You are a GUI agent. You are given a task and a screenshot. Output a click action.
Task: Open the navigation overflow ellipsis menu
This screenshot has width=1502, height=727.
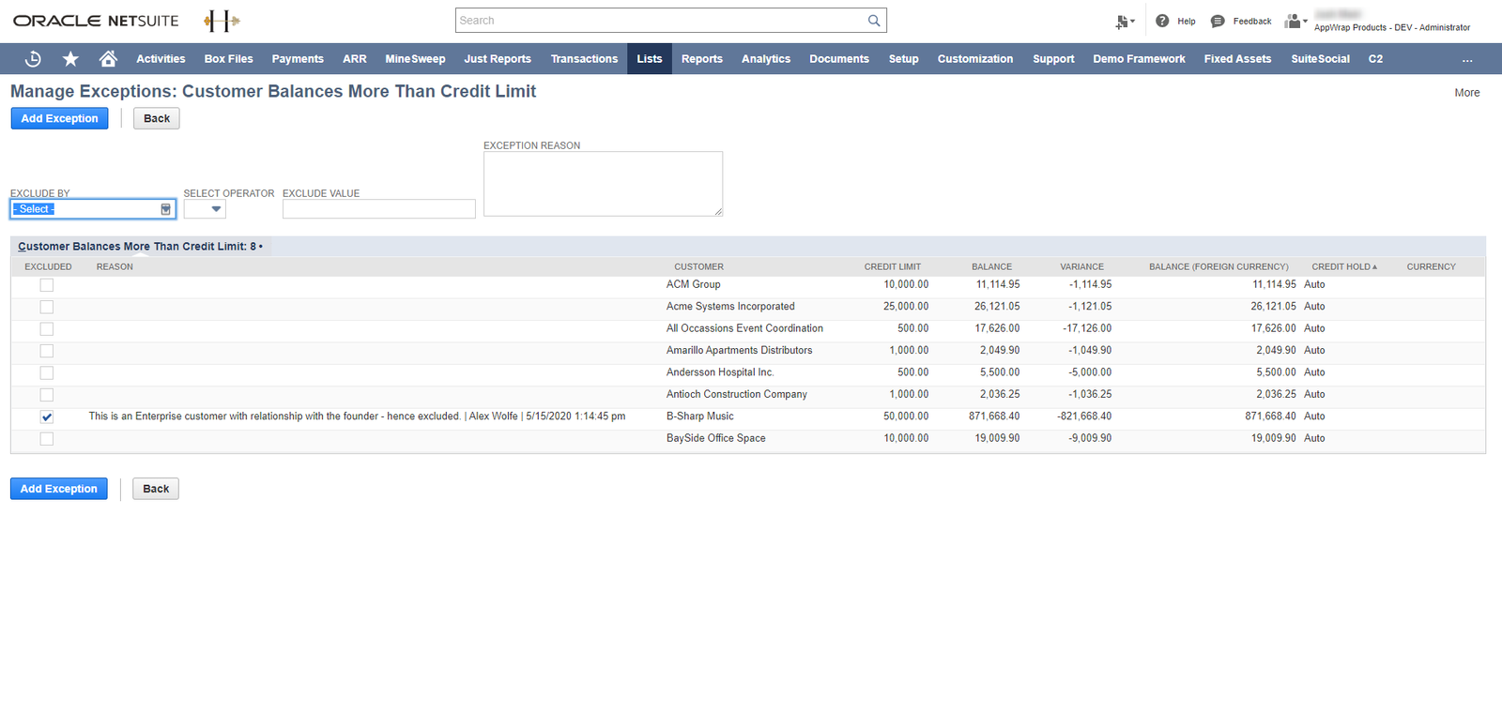coord(1467,59)
